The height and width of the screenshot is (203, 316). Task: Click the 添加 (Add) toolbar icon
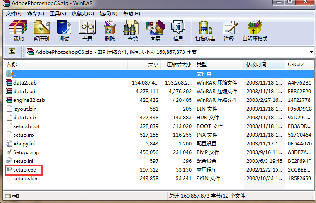tap(18, 27)
